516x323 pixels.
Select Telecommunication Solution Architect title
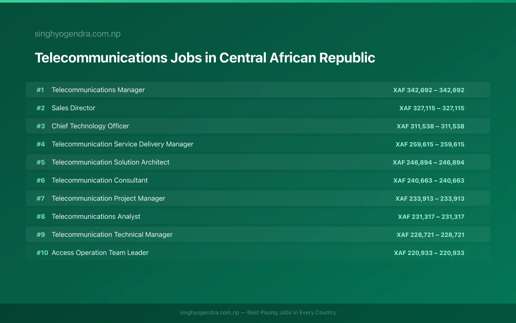(x=111, y=162)
